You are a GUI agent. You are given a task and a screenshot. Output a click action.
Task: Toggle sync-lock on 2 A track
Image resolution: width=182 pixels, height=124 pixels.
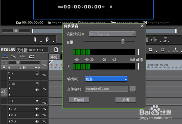click(x=44, y=115)
